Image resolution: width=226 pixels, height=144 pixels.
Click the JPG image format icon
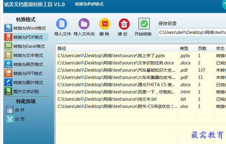pos(8,82)
